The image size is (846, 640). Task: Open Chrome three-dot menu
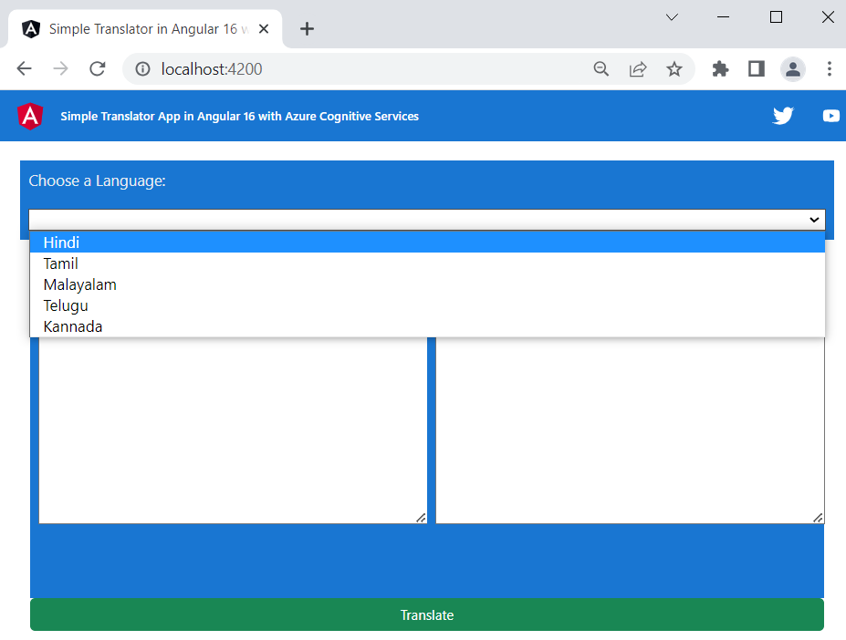coord(830,69)
